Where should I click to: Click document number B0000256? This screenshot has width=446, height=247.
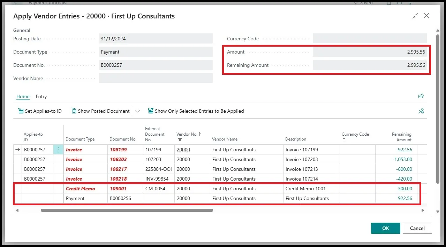[120, 198]
